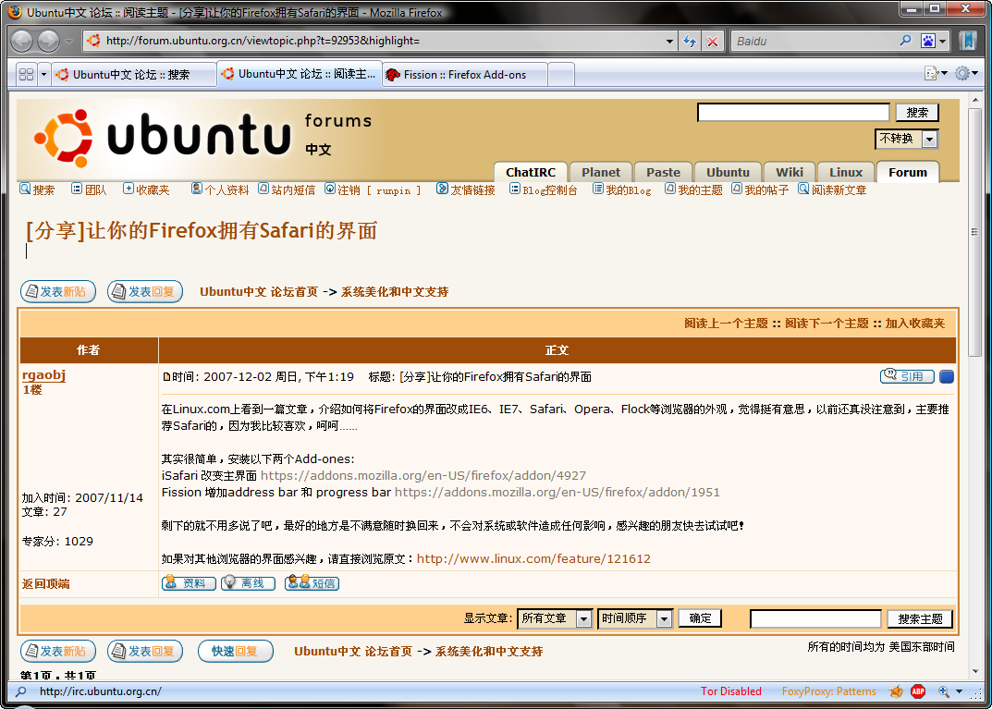Click the browser Forward arrow button
This screenshot has height=709, width=992.
coord(49,41)
